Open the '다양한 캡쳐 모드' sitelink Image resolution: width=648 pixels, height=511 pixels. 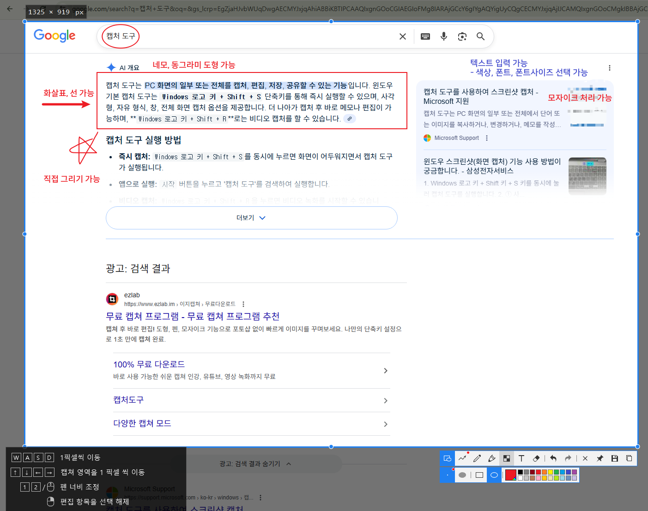coord(142,423)
